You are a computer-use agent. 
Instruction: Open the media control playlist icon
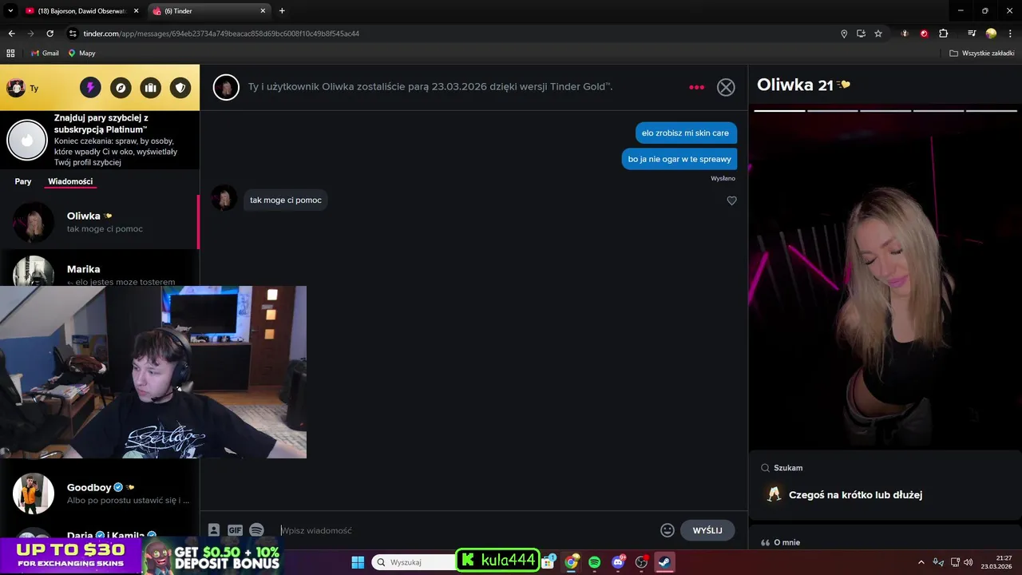coord(972,34)
